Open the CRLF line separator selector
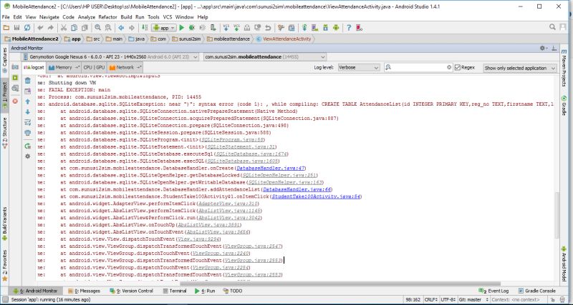This screenshot has height=305, width=573. pos(431,299)
